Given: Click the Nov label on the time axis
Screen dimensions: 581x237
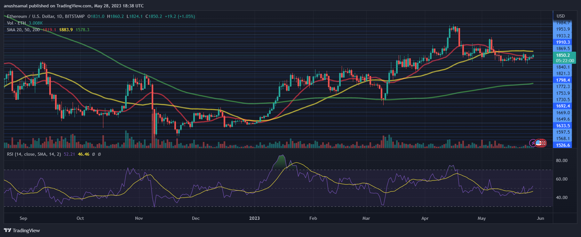Looking at the screenshot, I should (139, 218).
